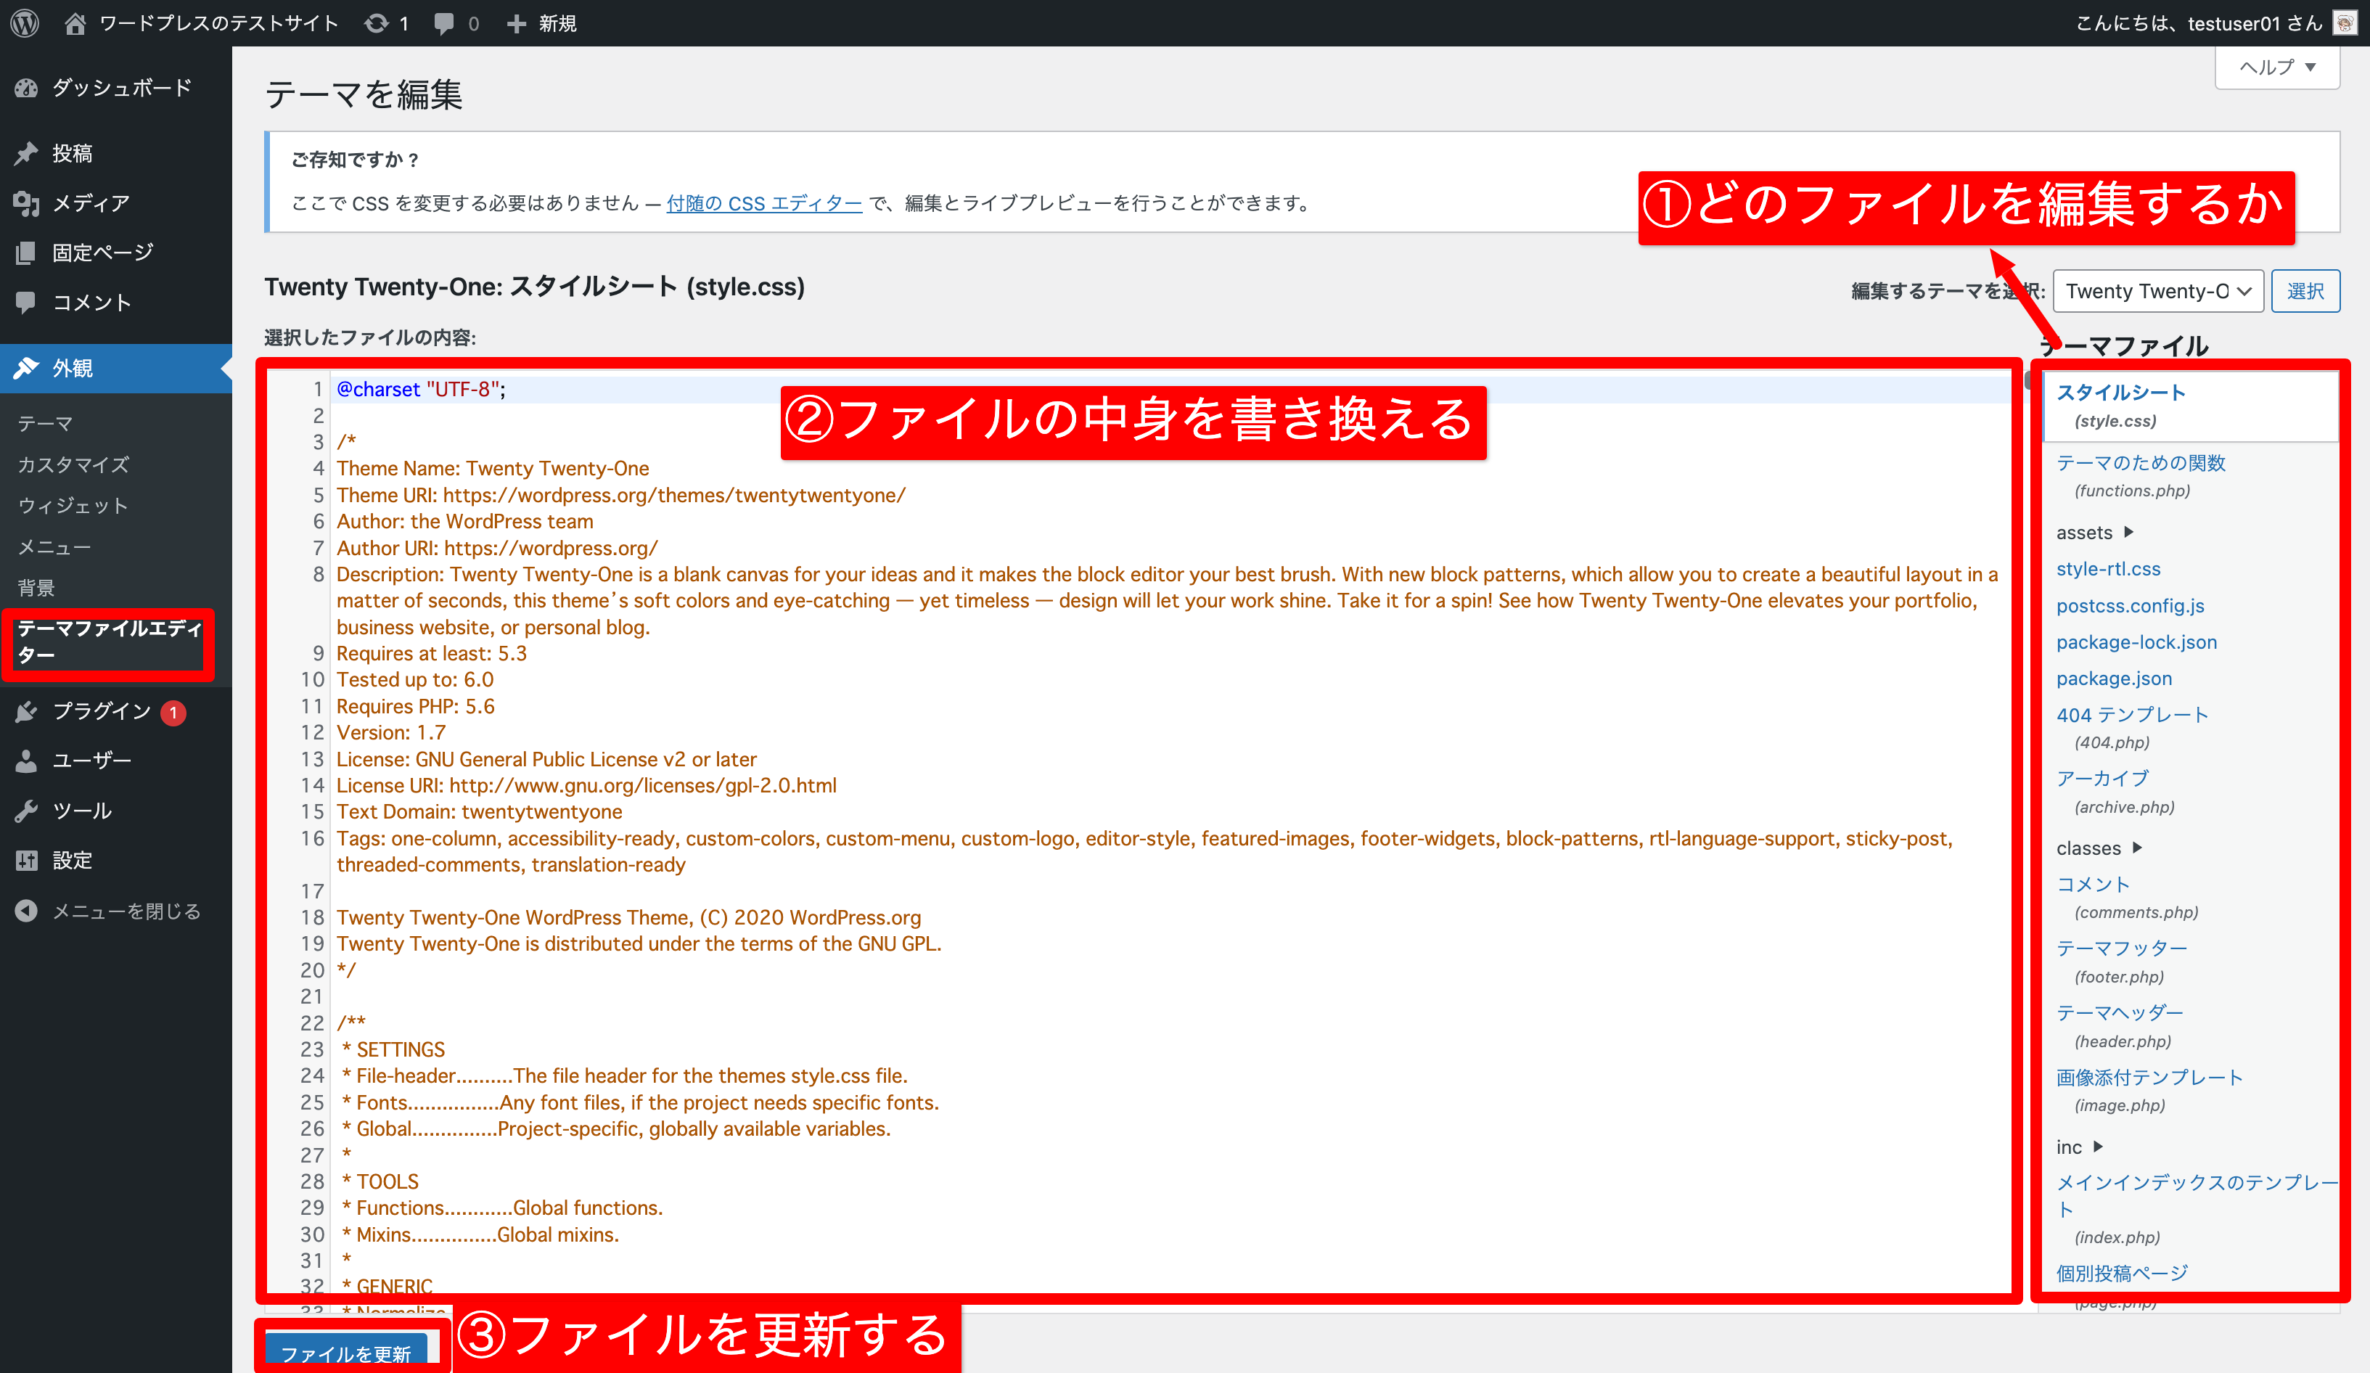Image resolution: width=2370 pixels, height=1373 pixels.
Task: Click こんにちは、testuser01 さん account link
Action: 2199,22
